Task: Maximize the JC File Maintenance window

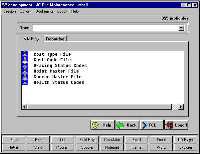Action: pyautogui.click(x=189, y=5)
